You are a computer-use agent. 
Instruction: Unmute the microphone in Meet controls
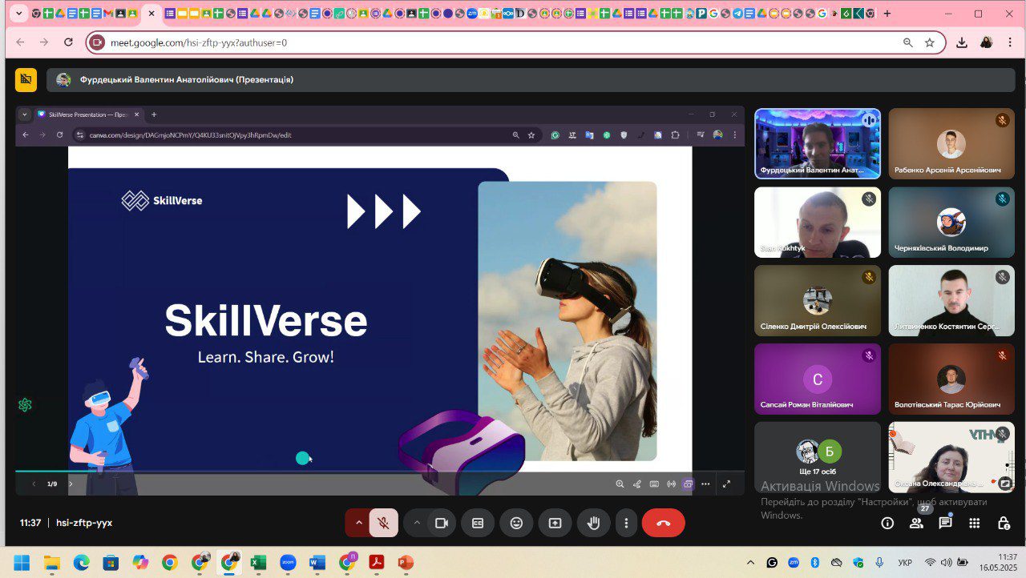(x=384, y=523)
